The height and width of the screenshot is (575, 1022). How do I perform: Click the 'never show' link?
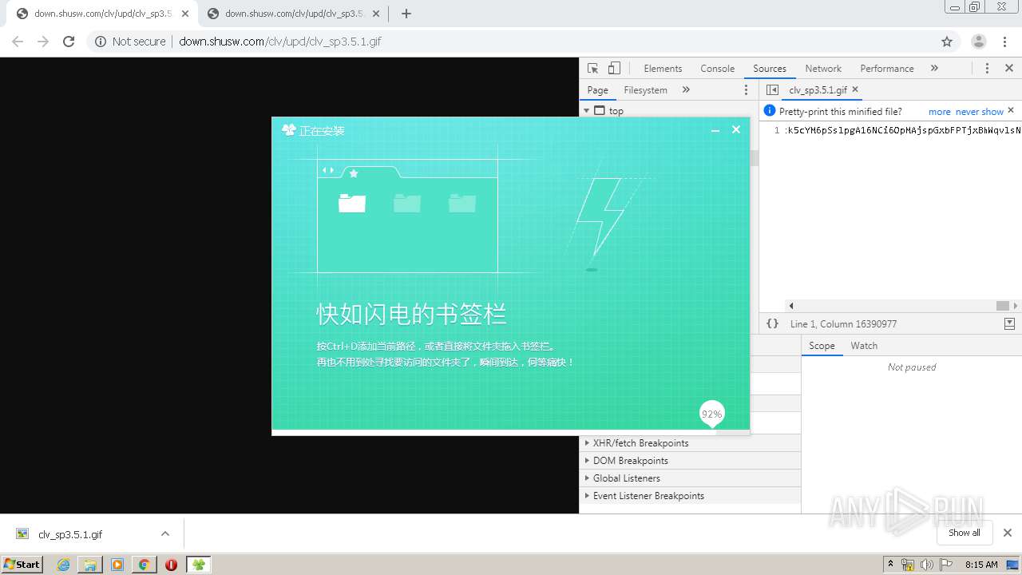point(979,112)
